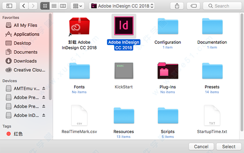This screenshot has width=244, height=153.
Task: Select the Adobe InD... device
Action: [x=22, y=115]
